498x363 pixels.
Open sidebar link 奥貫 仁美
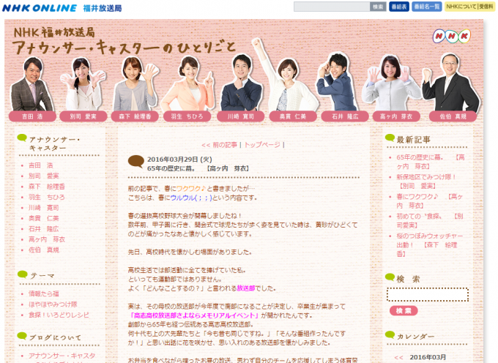pos(44,218)
